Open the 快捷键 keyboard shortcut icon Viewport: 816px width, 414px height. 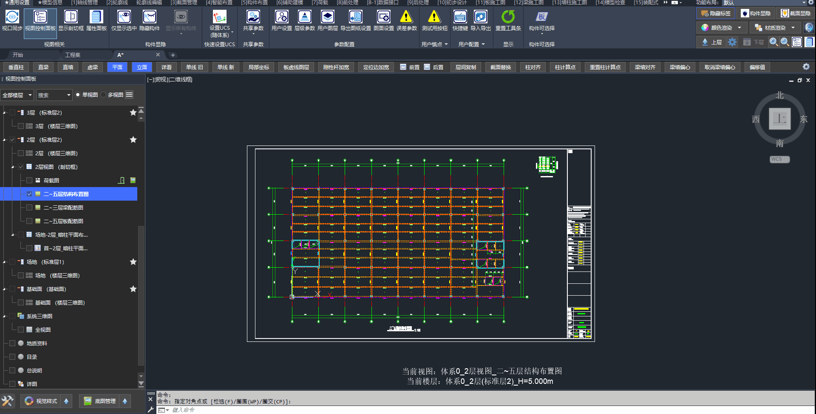pos(460,17)
